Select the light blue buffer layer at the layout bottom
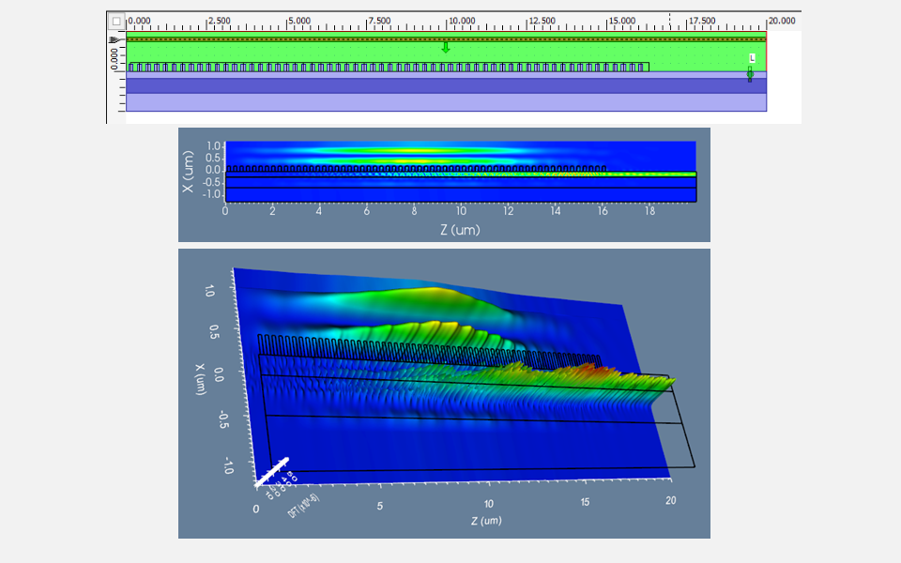The width and height of the screenshot is (901, 563). 422,103
